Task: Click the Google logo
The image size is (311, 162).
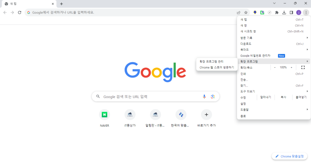Action: pyautogui.click(x=155, y=72)
